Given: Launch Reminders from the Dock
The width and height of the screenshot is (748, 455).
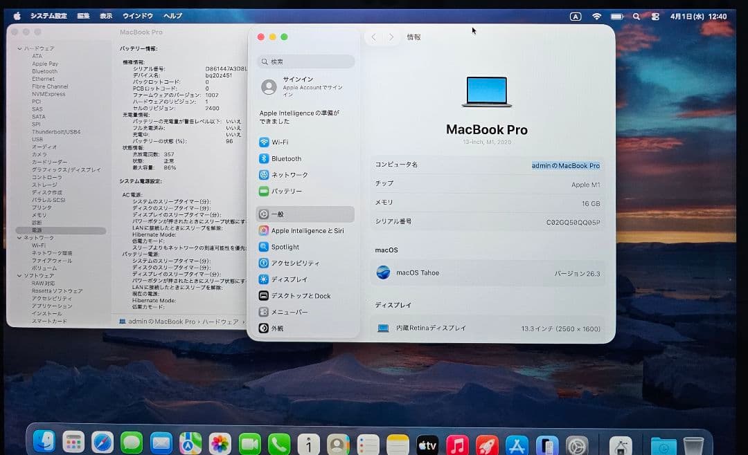Looking at the screenshot, I should pyautogui.click(x=368, y=446).
